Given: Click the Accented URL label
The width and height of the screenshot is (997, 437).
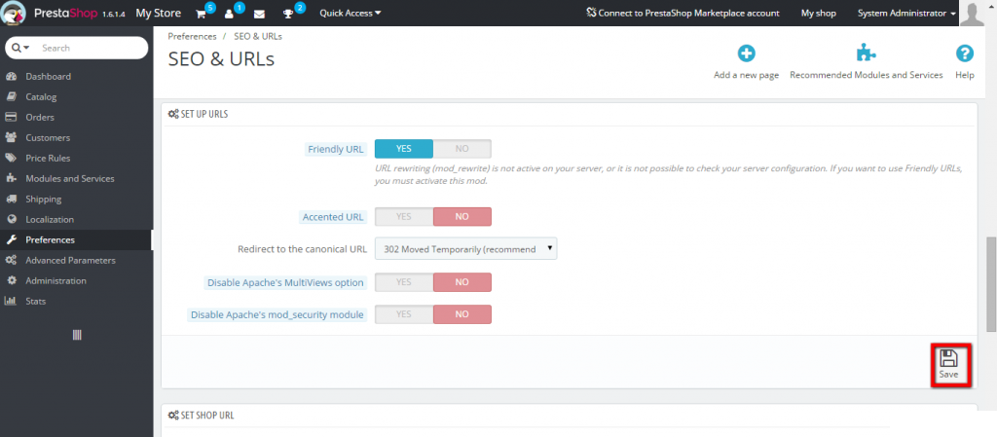Looking at the screenshot, I should [333, 217].
